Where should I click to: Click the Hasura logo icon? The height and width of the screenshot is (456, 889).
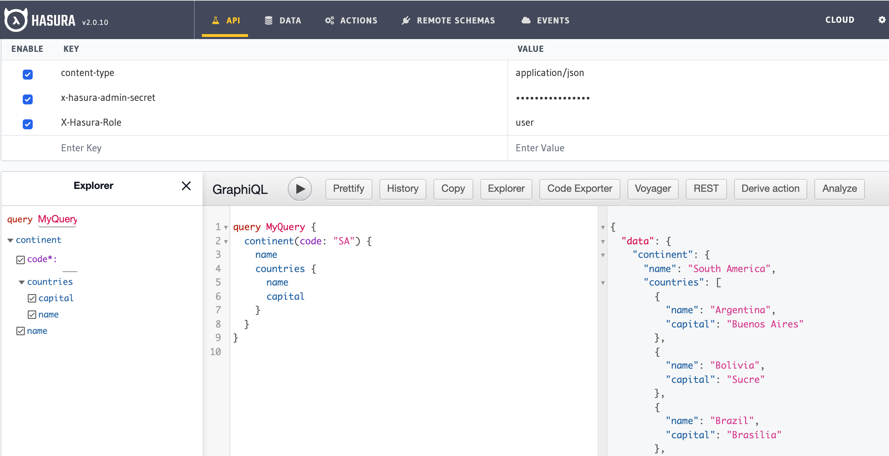point(16,20)
